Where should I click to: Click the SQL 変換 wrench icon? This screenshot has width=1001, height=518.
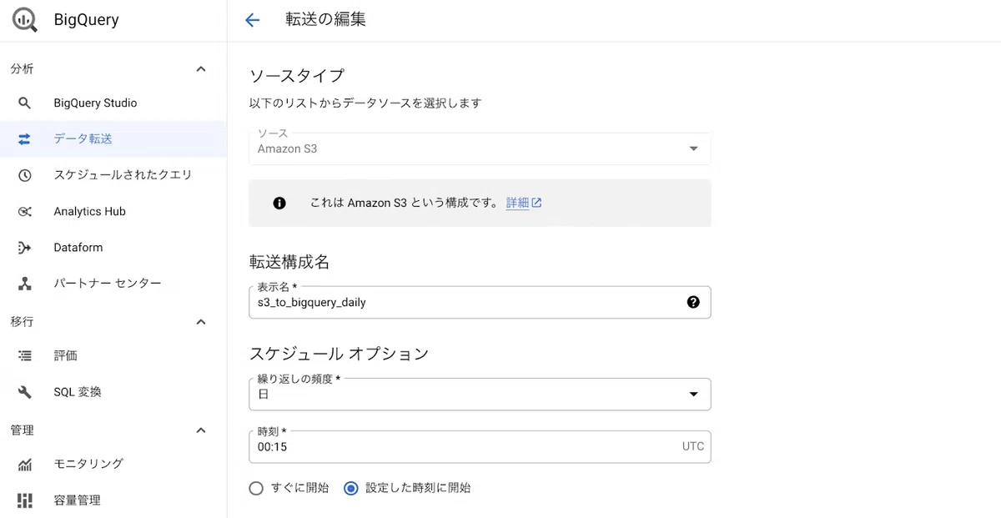coord(24,392)
